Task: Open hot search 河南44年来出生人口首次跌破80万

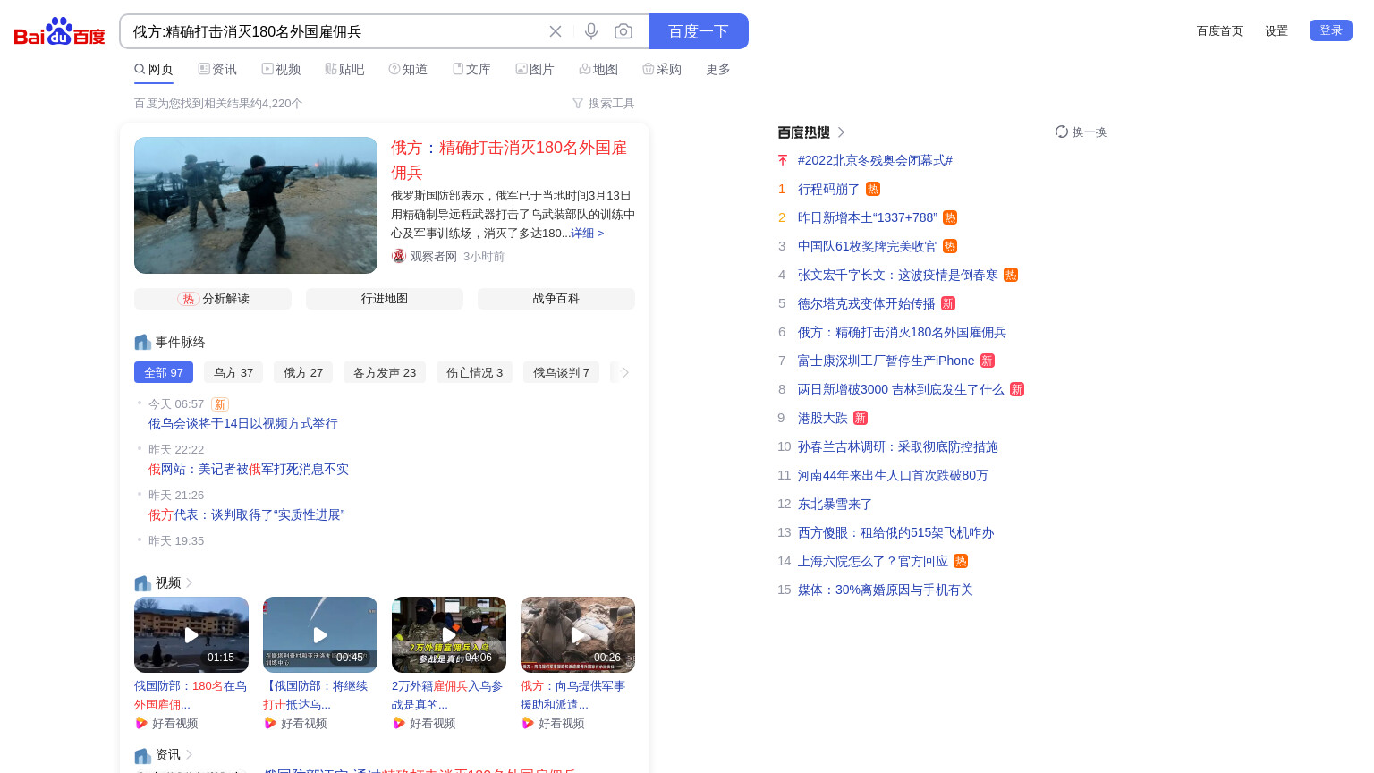Action: tap(893, 475)
